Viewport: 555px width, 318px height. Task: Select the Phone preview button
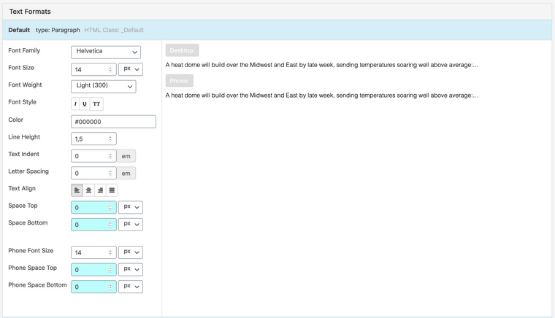tap(179, 81)
